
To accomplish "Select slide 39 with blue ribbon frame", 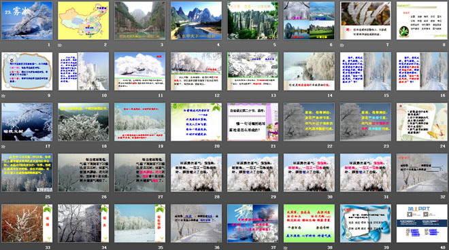I will tap(365, 224).
